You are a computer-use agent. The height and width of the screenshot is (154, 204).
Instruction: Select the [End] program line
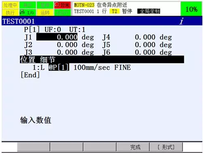click(30, 75)
